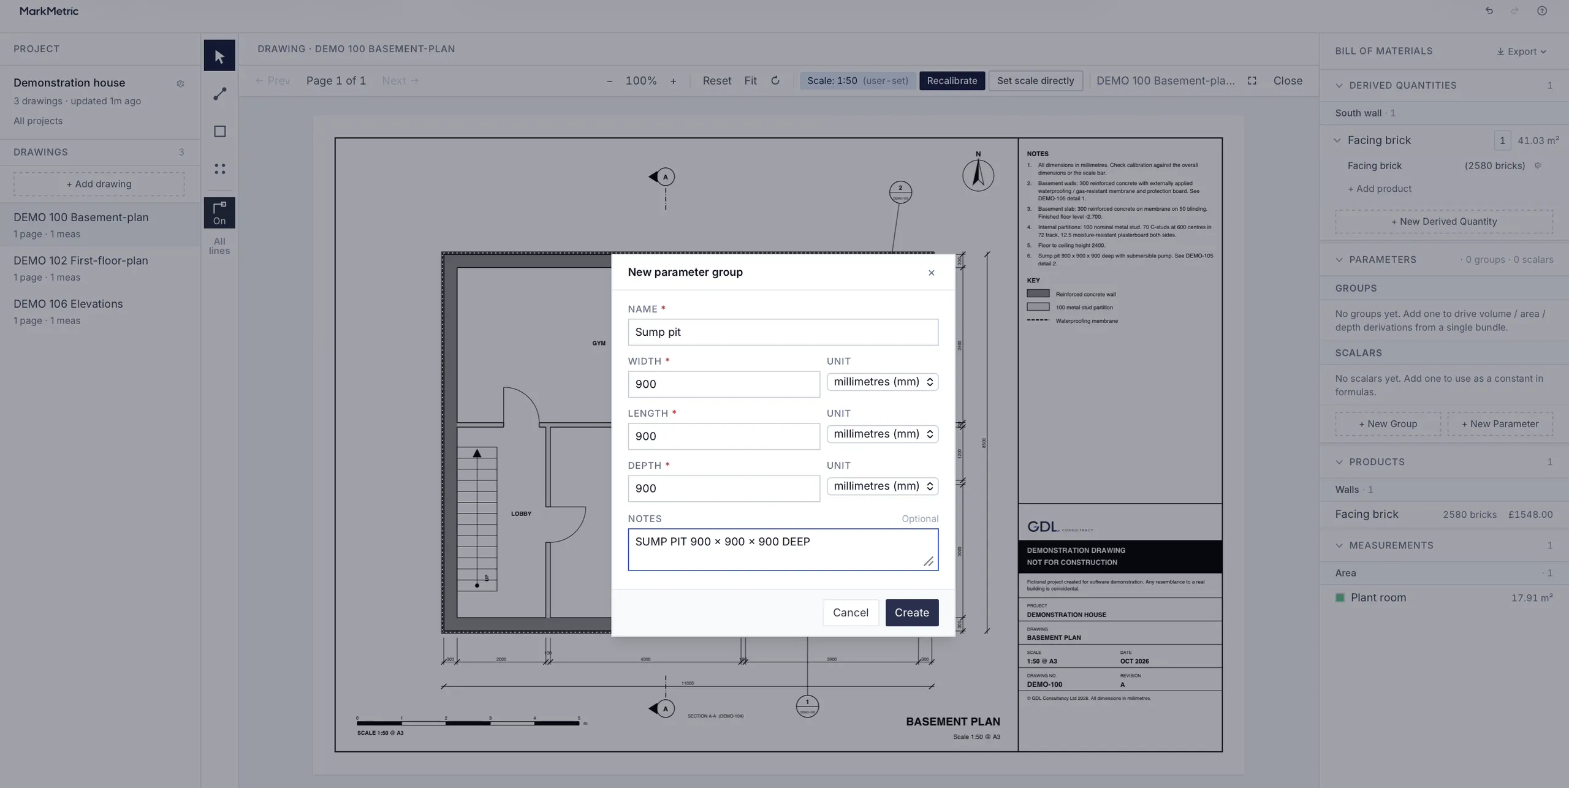Screen dimensions: 1569x788
Task: Collapse the Products section
Action: tap(1339, 462)
